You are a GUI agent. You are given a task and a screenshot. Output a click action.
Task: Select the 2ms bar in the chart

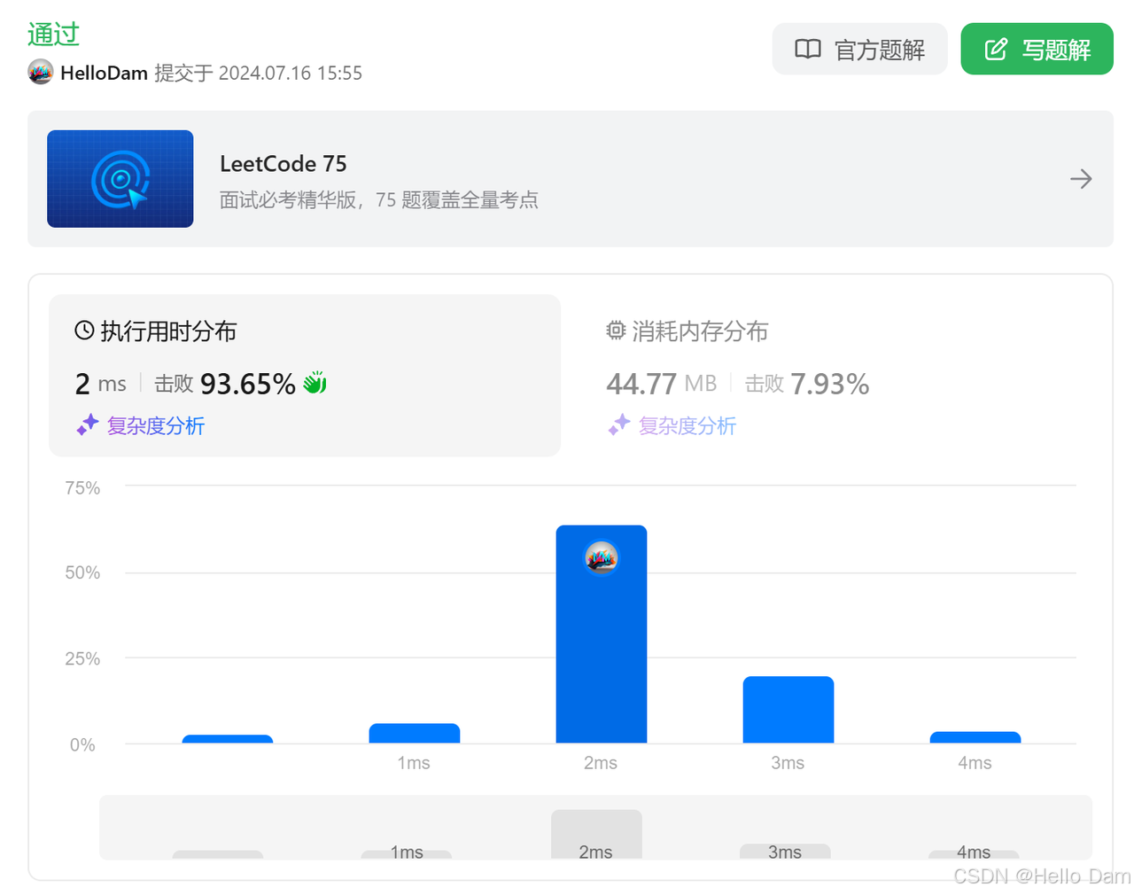[x=602, y=634]
